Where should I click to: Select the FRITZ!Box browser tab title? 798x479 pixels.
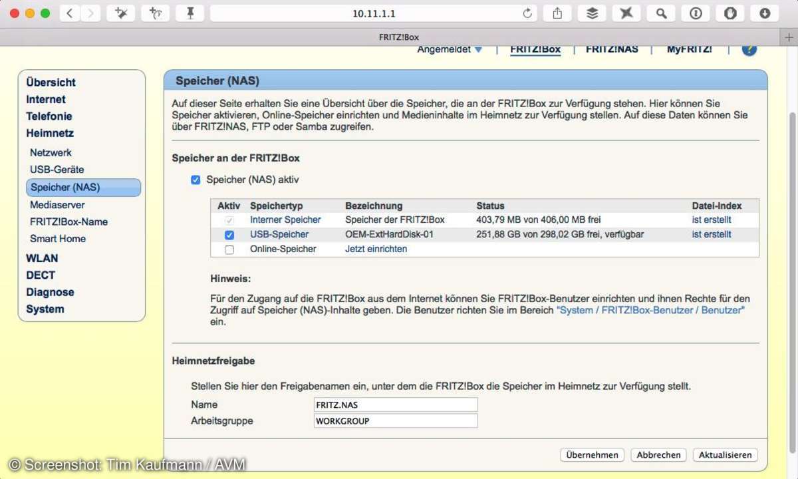pyautogui.click(x=399, y=37)
